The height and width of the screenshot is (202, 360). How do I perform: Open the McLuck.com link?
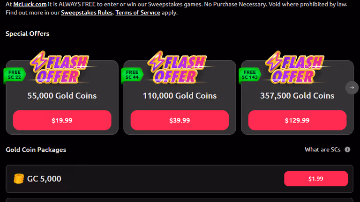click(x=30, y=4)
